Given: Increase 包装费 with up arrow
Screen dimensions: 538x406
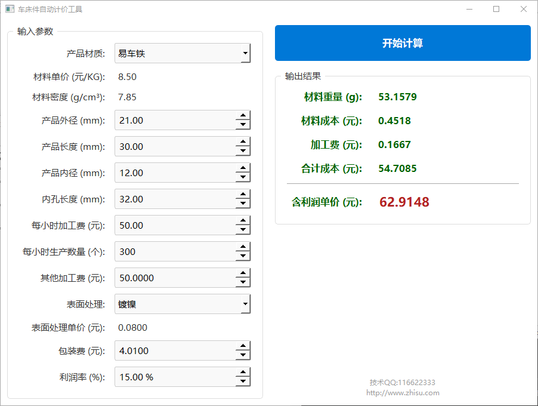Looking at the screenshot, I should coord(242,346).
